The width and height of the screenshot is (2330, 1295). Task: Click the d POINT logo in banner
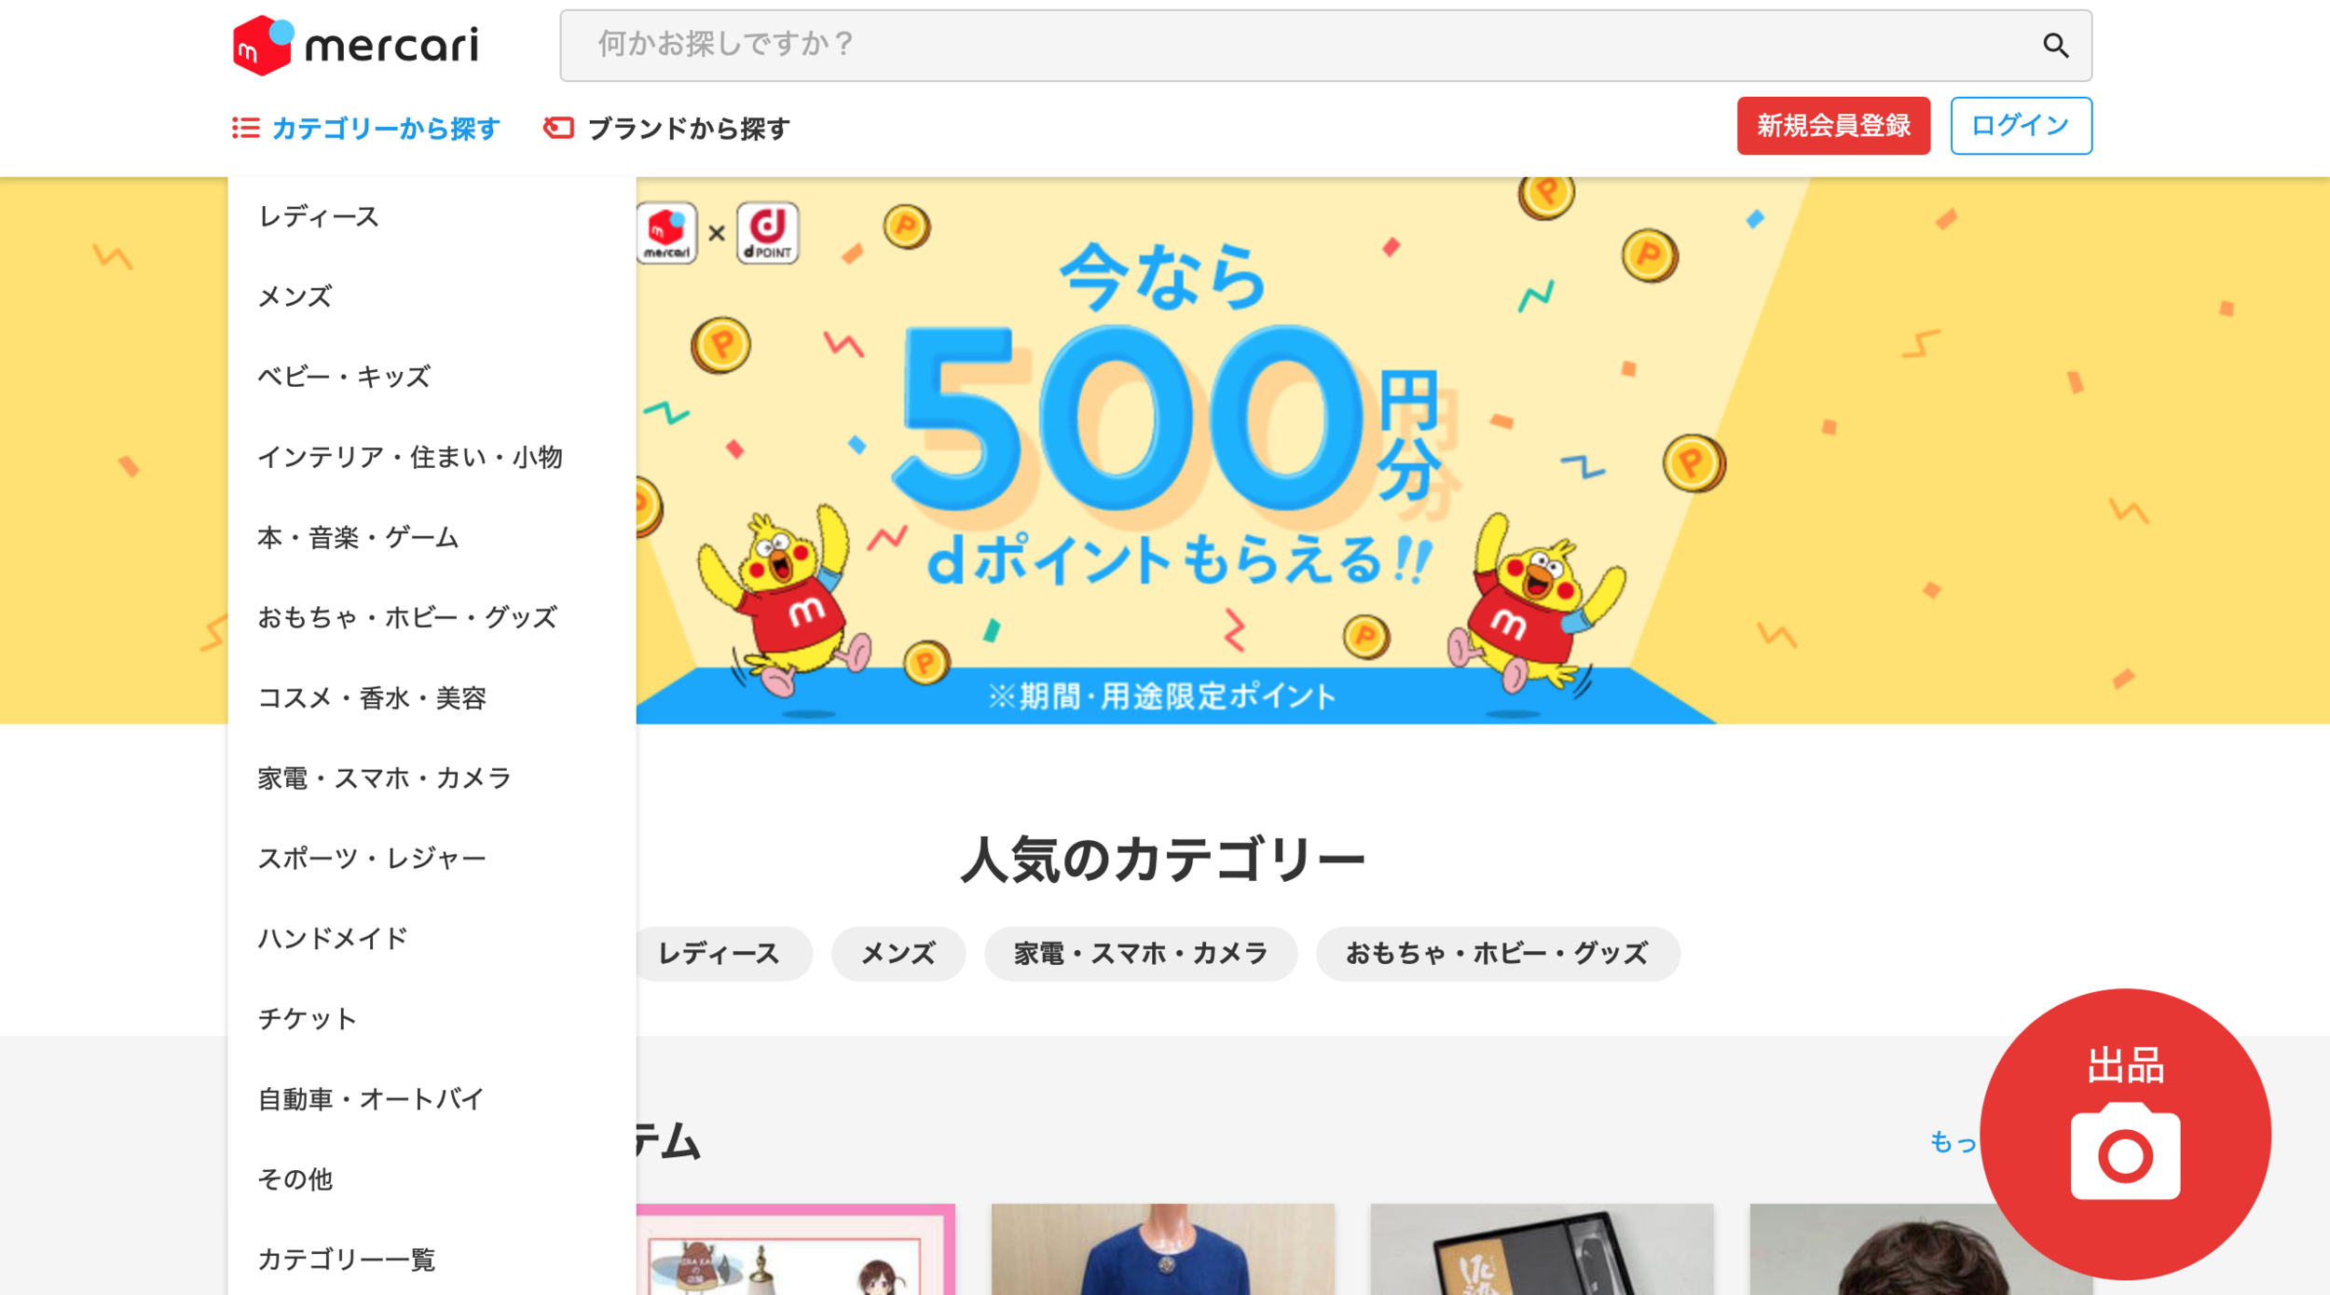tap(767, 232)
